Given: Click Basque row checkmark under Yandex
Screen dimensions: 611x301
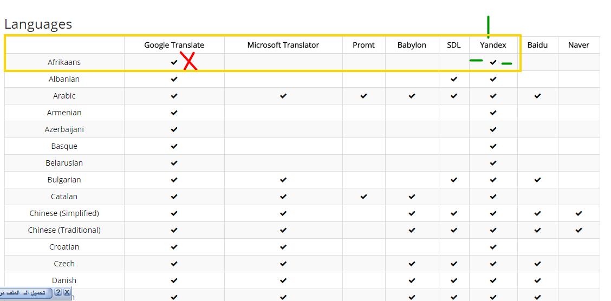Looking at the screenshot, I should tap(493, 146).
